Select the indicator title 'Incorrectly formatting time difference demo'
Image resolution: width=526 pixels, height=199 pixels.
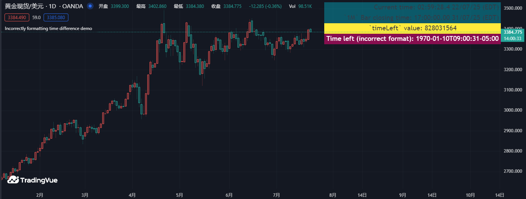[48, 28]
